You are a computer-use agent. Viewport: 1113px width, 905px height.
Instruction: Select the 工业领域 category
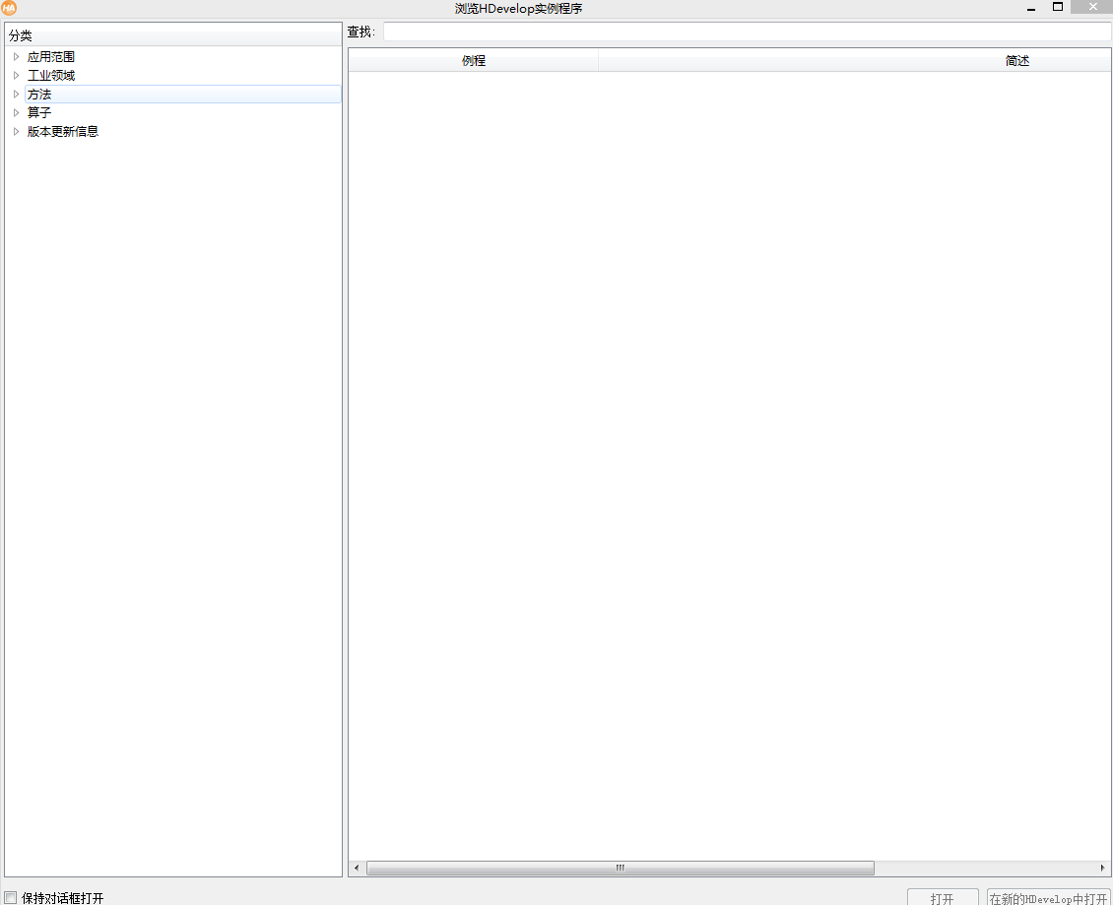pos(51,75)
